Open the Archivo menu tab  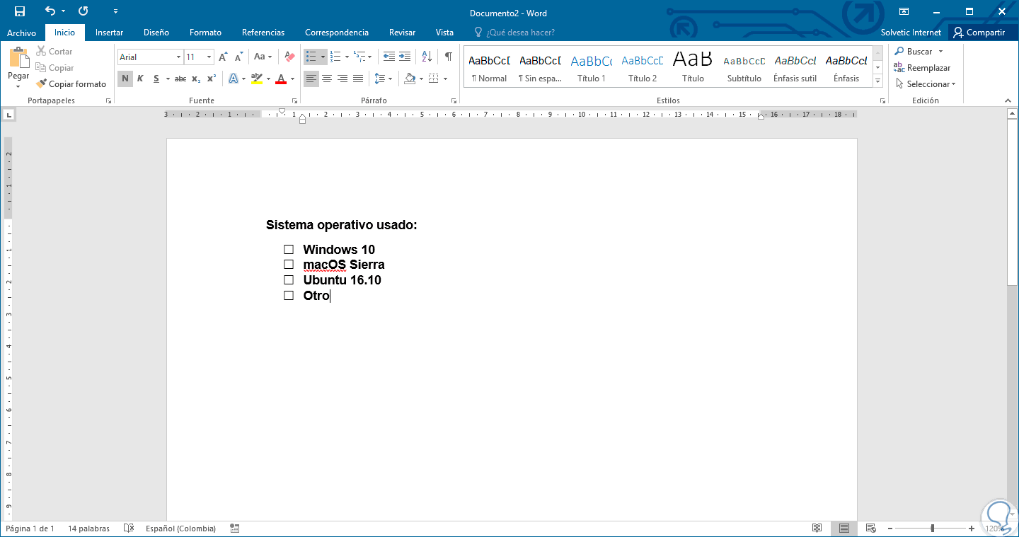tap(21, 33)
